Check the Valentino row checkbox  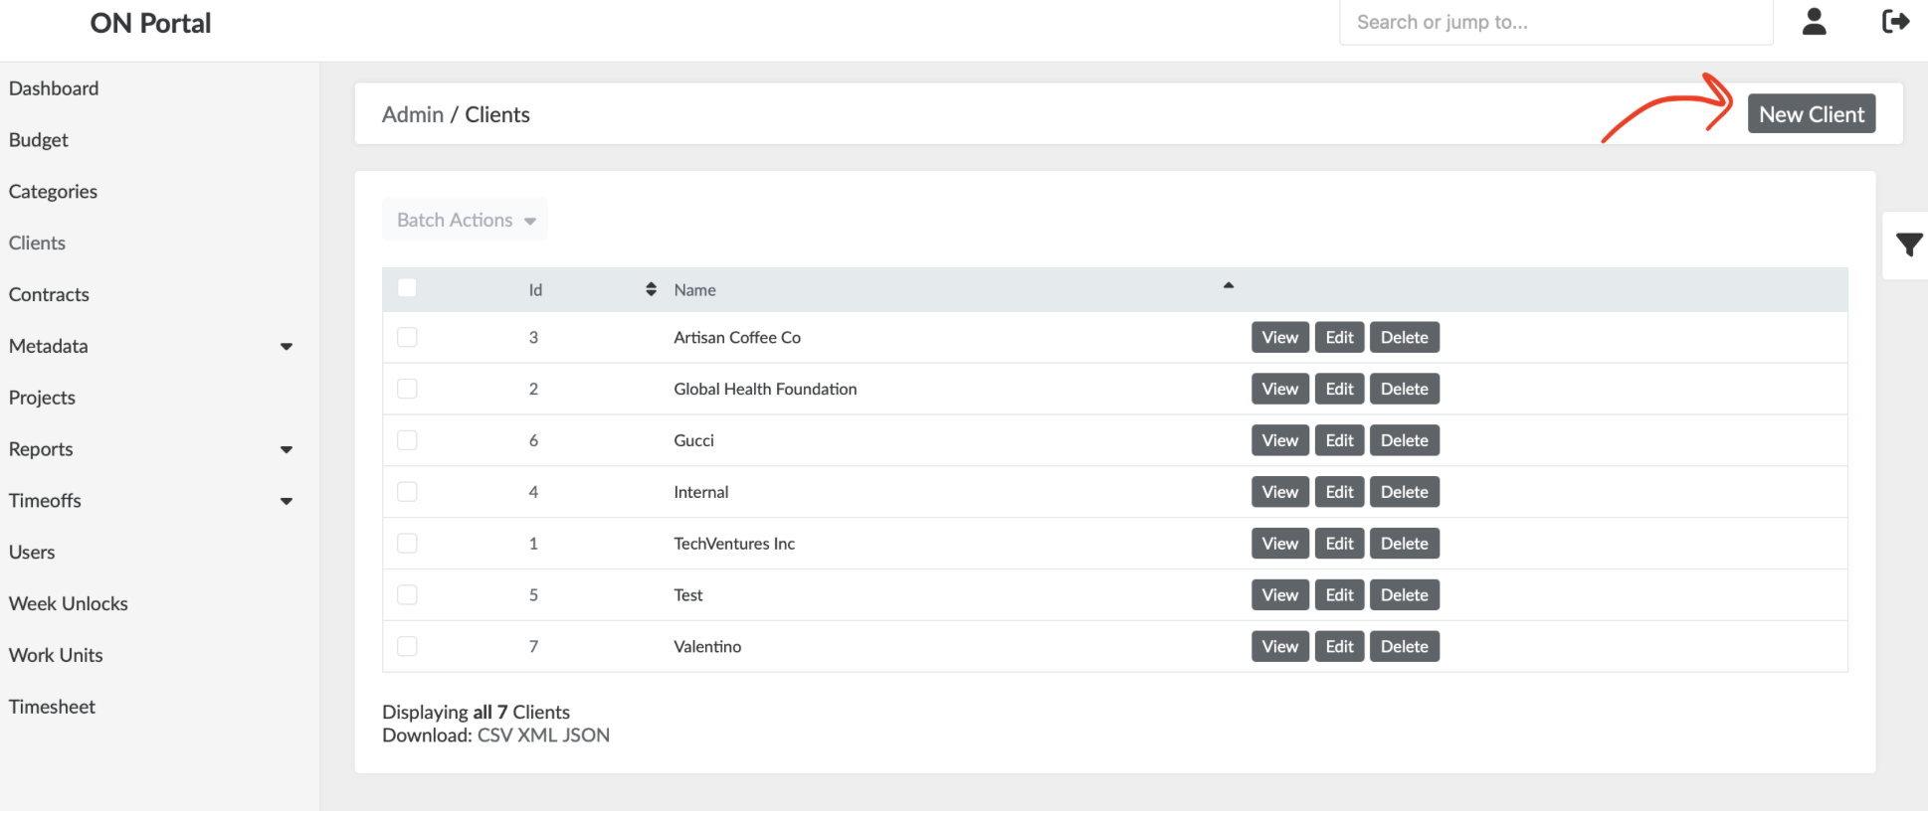[407, 646]
